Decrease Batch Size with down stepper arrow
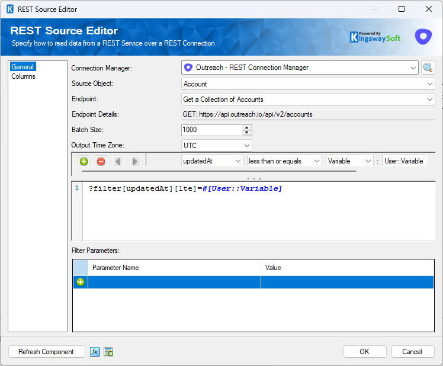The image size is (443, 366). point(247,133)
